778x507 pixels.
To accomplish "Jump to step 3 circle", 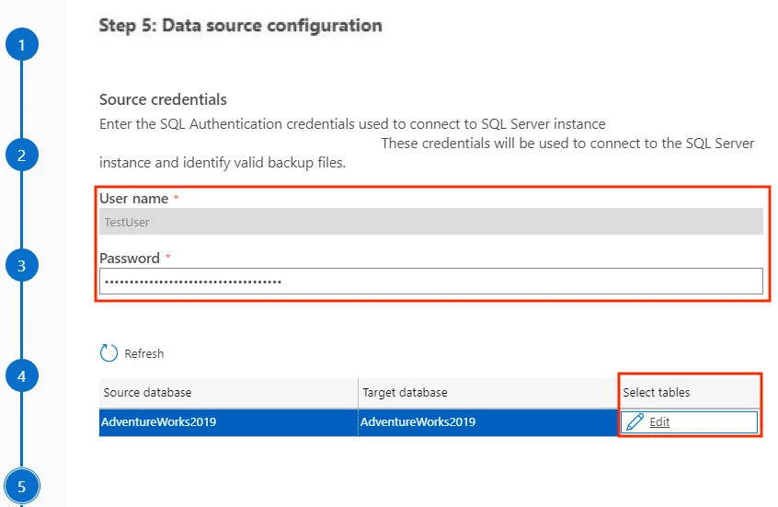I will pos(22,267).
